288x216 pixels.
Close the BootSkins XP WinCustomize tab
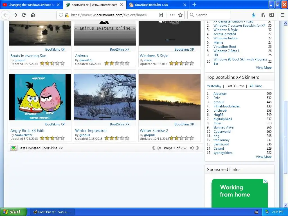pyautogui.click(x=121, y=5)
